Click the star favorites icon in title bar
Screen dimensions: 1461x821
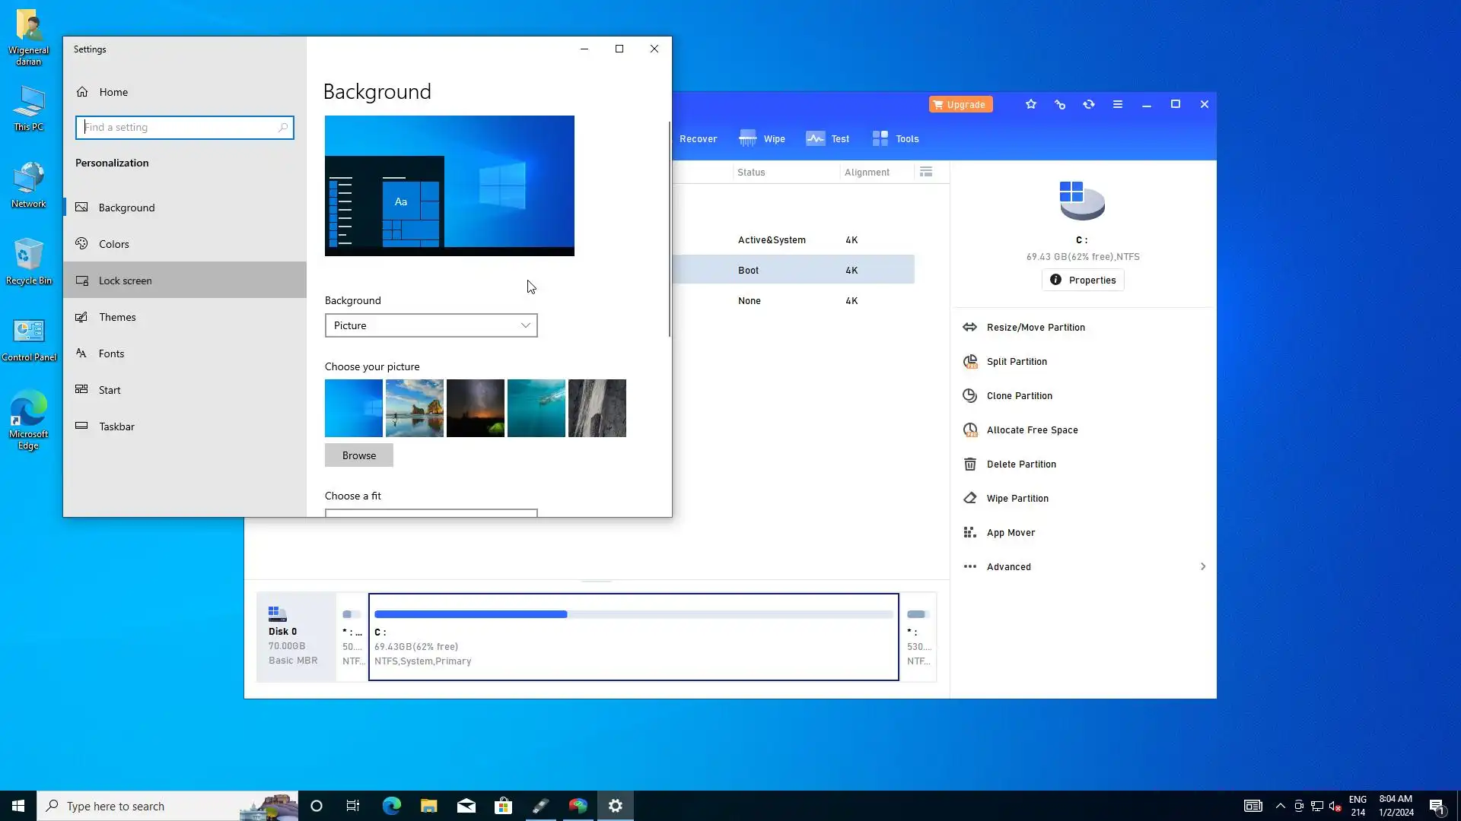click(x=1031, y=105)
